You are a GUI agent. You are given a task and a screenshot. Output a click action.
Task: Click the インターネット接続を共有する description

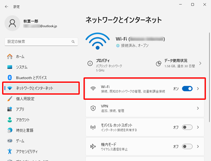point(119,130)
